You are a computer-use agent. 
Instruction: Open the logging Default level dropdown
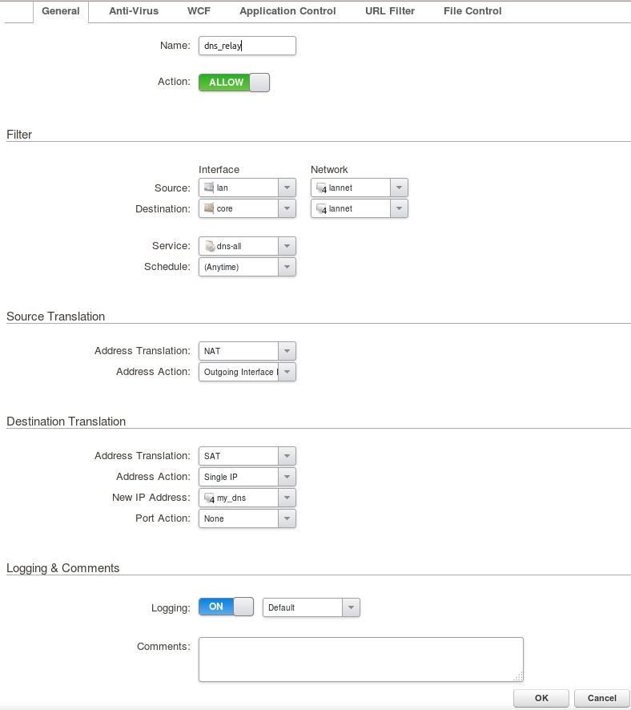click(x=351, y=607)
